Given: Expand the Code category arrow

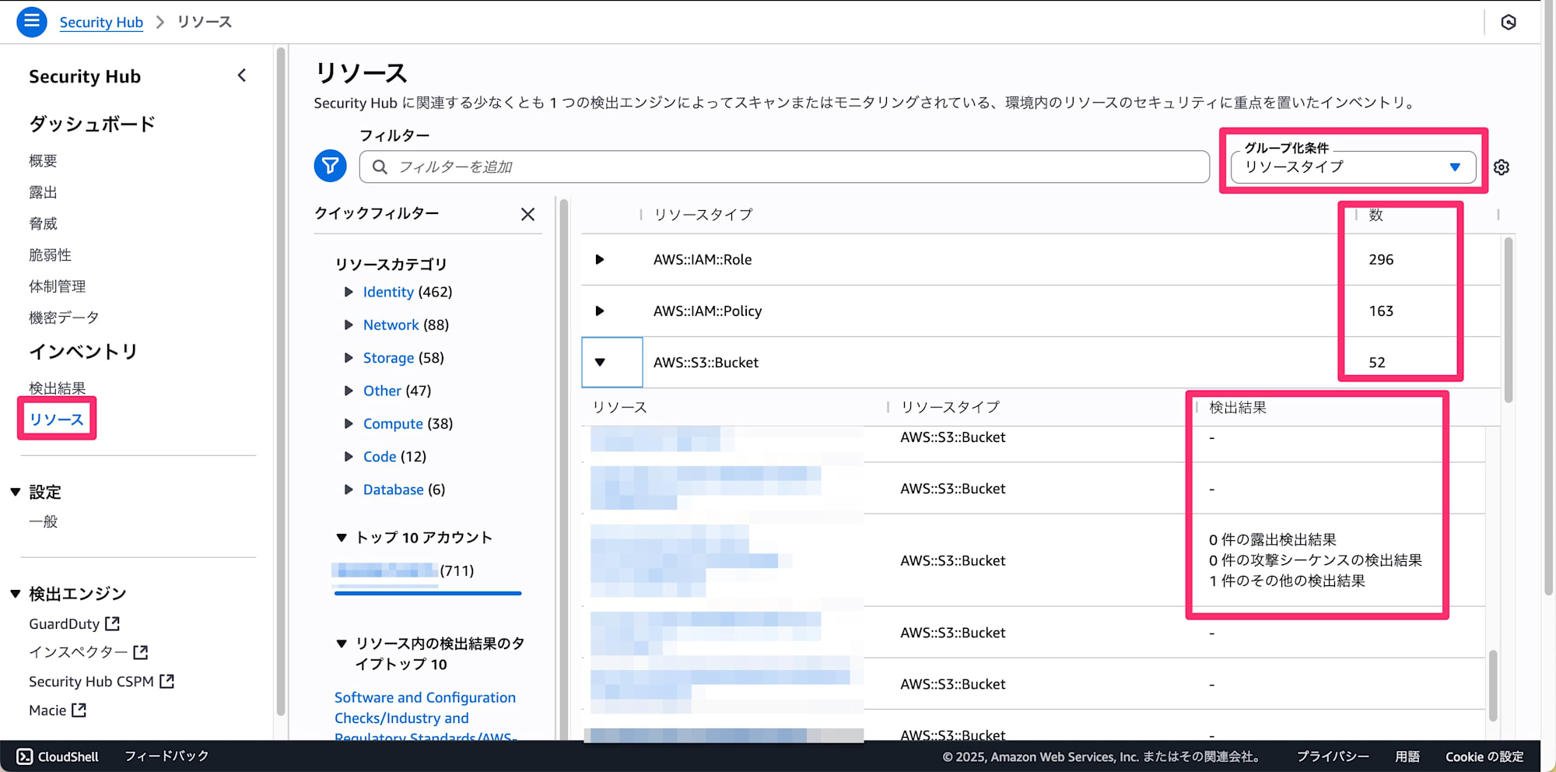Looking at the screenshot, I should (x=349, y=456).
